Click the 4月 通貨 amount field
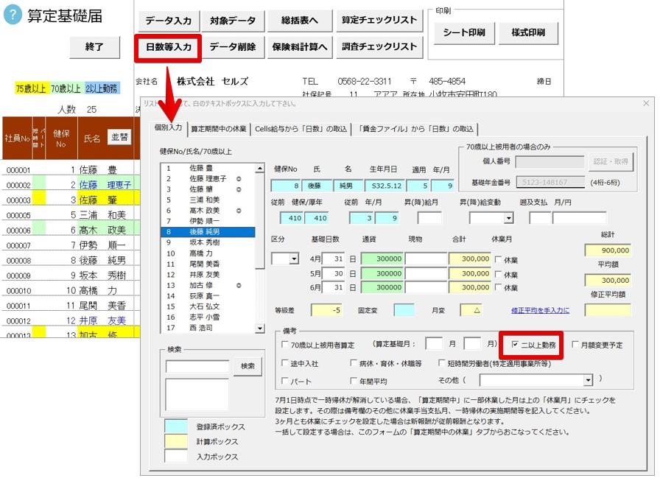The image size is (660, 481). 382,259
